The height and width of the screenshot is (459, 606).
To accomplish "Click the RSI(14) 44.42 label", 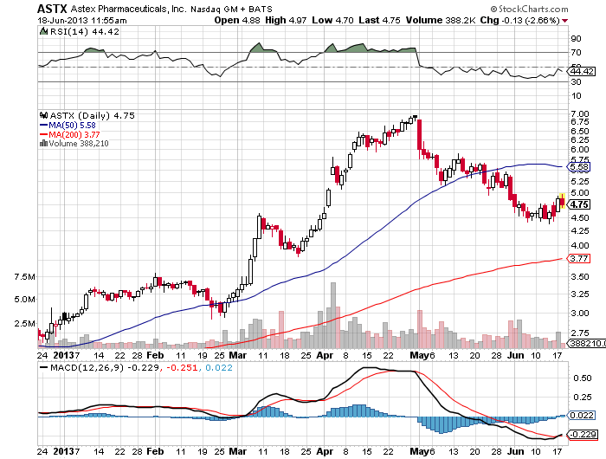I will tap(85, 32).
